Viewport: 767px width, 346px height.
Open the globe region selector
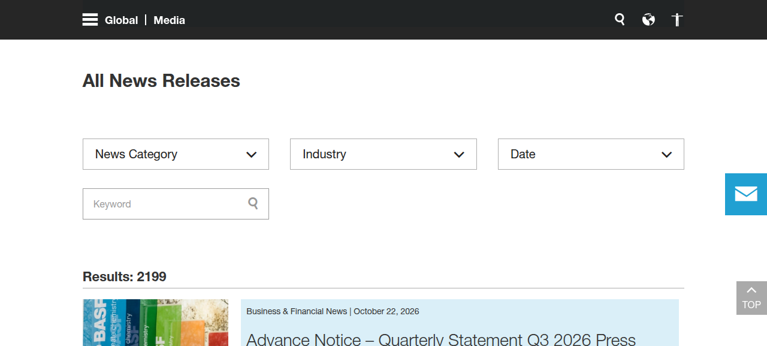click(x=648, y=20)
